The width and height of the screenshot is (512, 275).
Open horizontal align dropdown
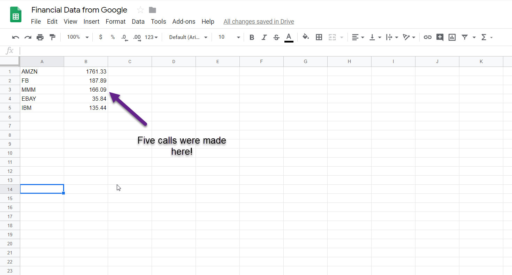click(x=358, y=37)
